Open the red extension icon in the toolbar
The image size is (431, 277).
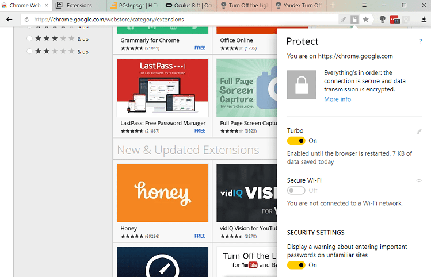tap(395, 20)
